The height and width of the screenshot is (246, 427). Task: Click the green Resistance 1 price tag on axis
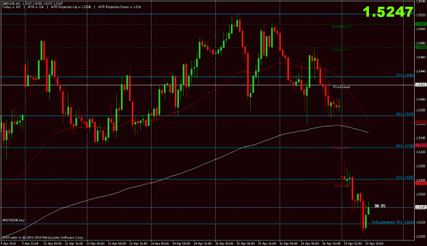pos(421,47)
